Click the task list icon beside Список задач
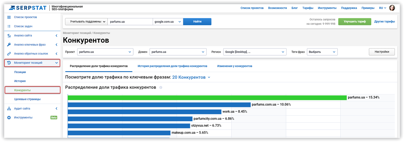 (9, 26)
